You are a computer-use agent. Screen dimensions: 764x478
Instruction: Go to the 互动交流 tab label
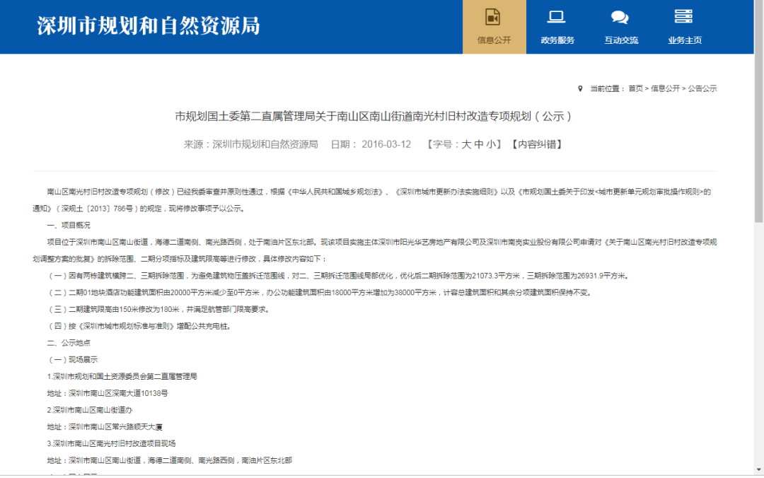621,40
